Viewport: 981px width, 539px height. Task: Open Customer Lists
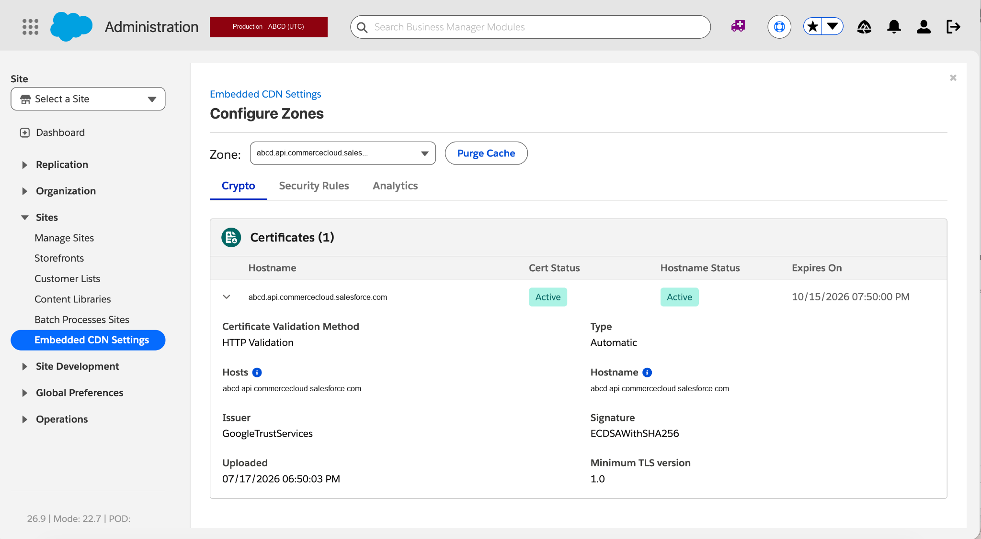click(67, 279)
